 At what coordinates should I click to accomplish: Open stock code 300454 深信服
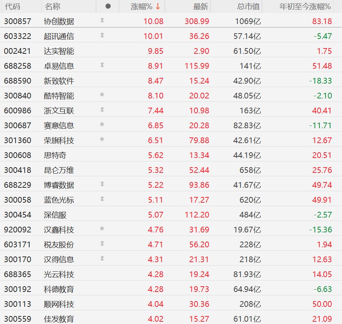click(x=18, y=215)
